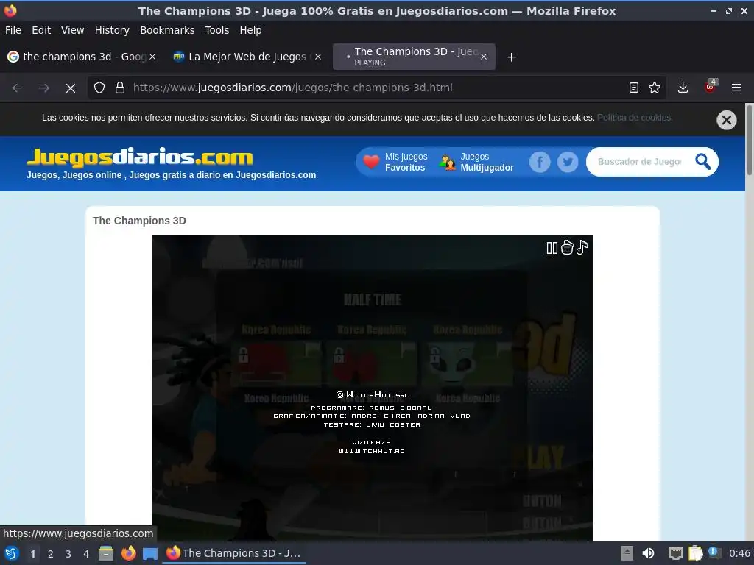Open the desktop start menu icon
754x565 pixels.
click(x=12, y=553)
